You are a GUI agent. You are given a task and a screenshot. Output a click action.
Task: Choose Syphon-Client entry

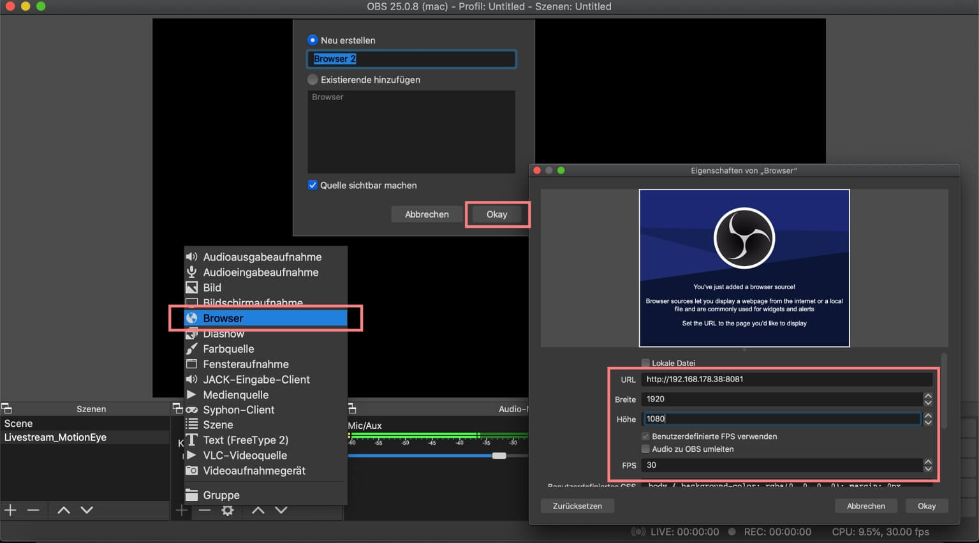pyautogui.click(x=265, y=410)
